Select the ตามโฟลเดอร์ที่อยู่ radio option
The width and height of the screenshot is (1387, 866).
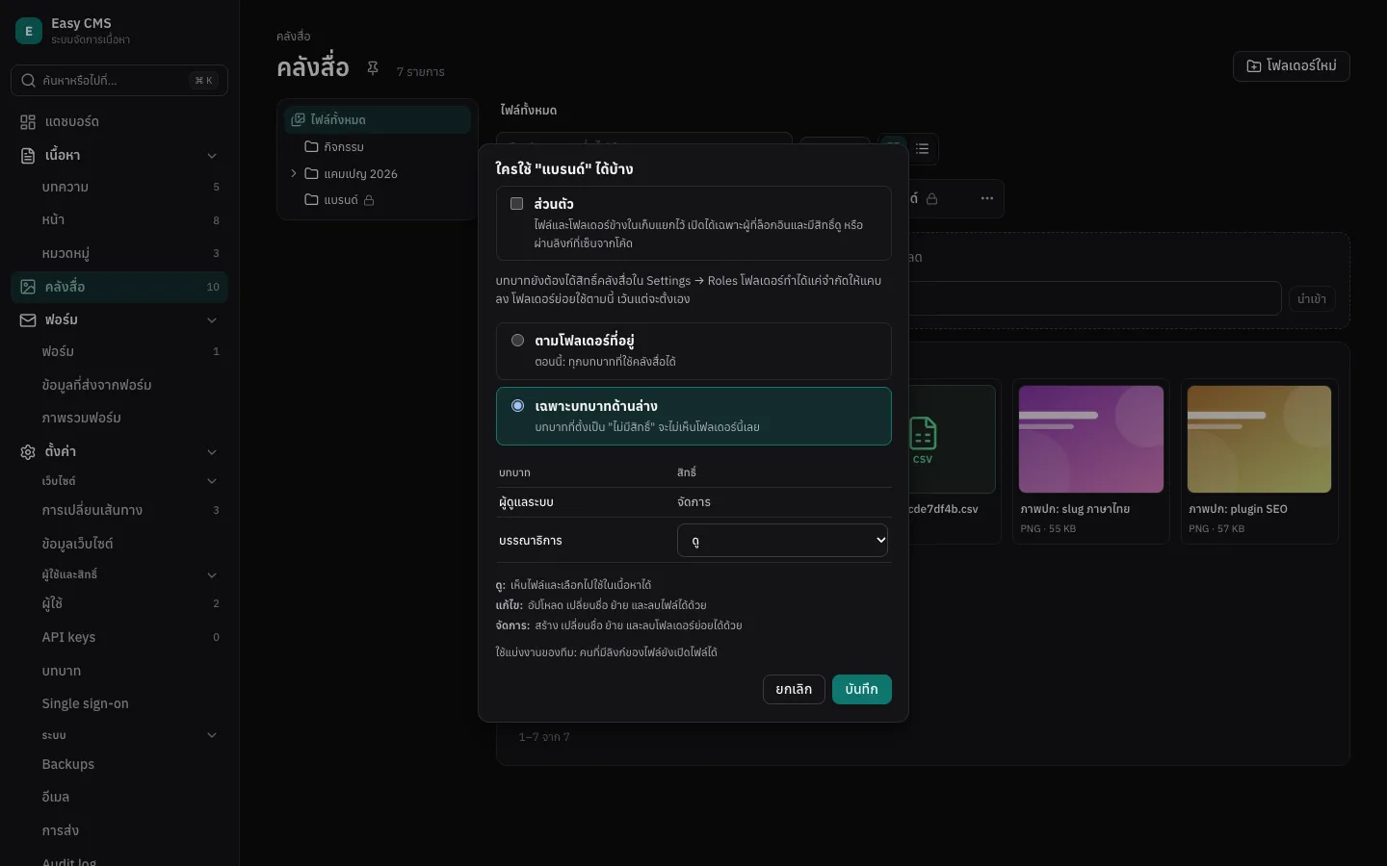[517, 341]
